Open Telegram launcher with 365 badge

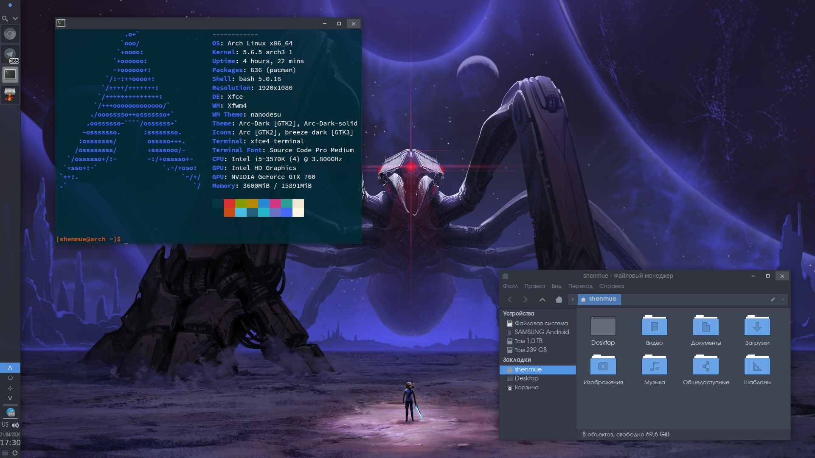10,54
